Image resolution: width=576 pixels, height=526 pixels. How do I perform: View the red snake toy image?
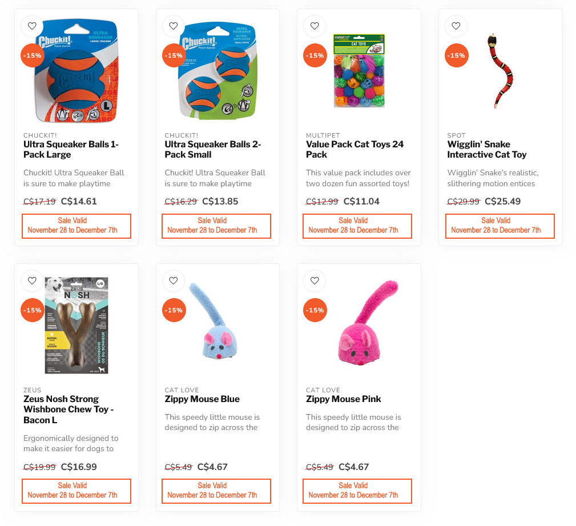tap(500, 71)
